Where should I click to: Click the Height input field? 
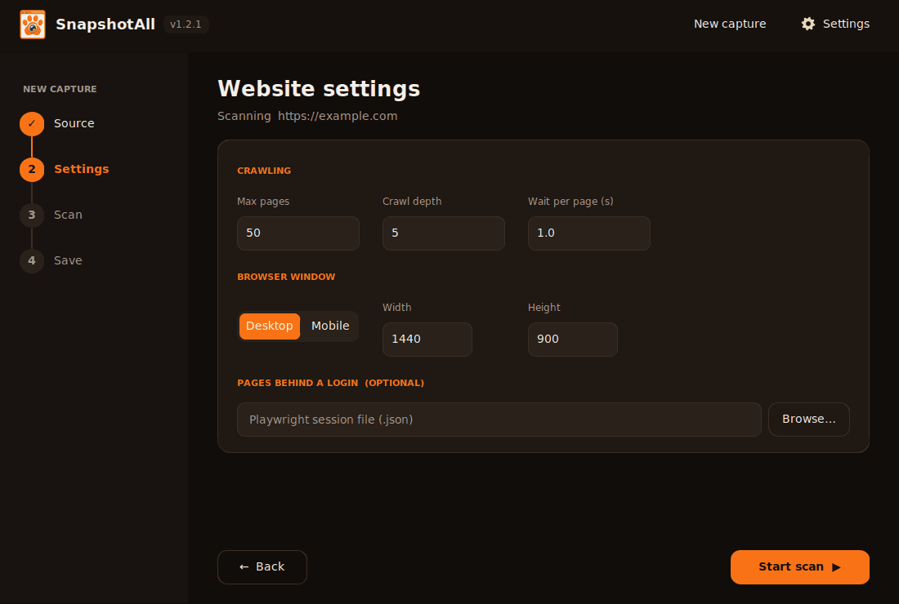pyautogui.click(x=573, y=340)
